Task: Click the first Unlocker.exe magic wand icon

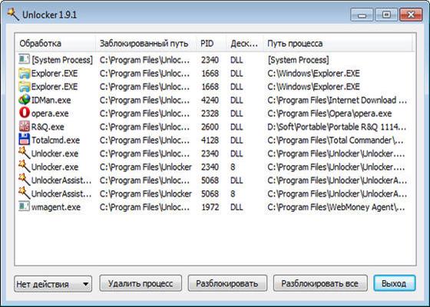Action: 24,153
